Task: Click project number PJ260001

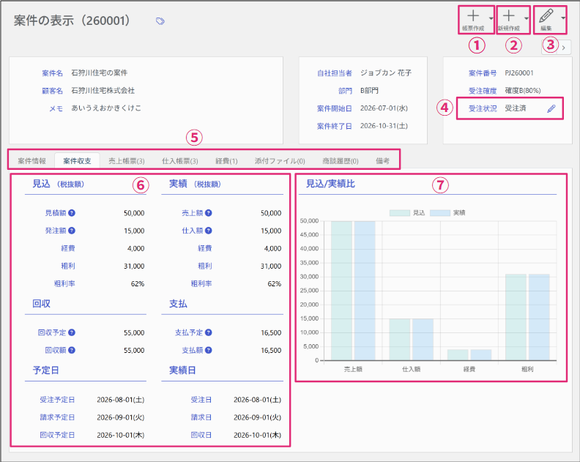Action: point(519,73)
